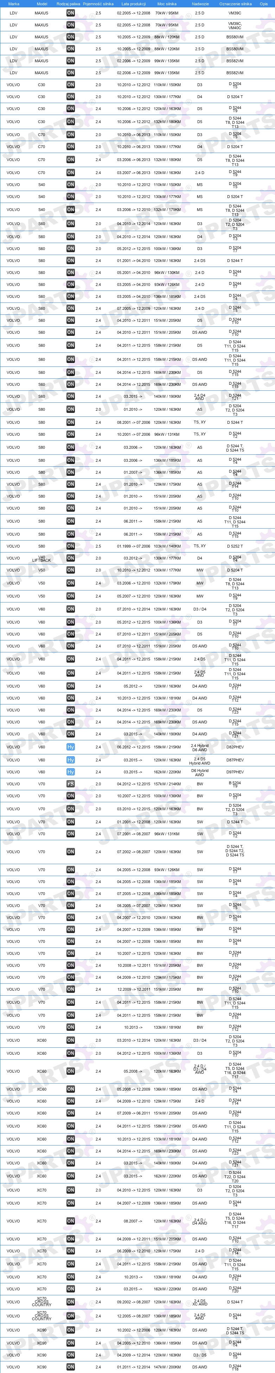Click the '2.4 Hybrid D6 AWD' body cell
The height and width of the screenshot is (1373, 275).
(x=200, y=748)
